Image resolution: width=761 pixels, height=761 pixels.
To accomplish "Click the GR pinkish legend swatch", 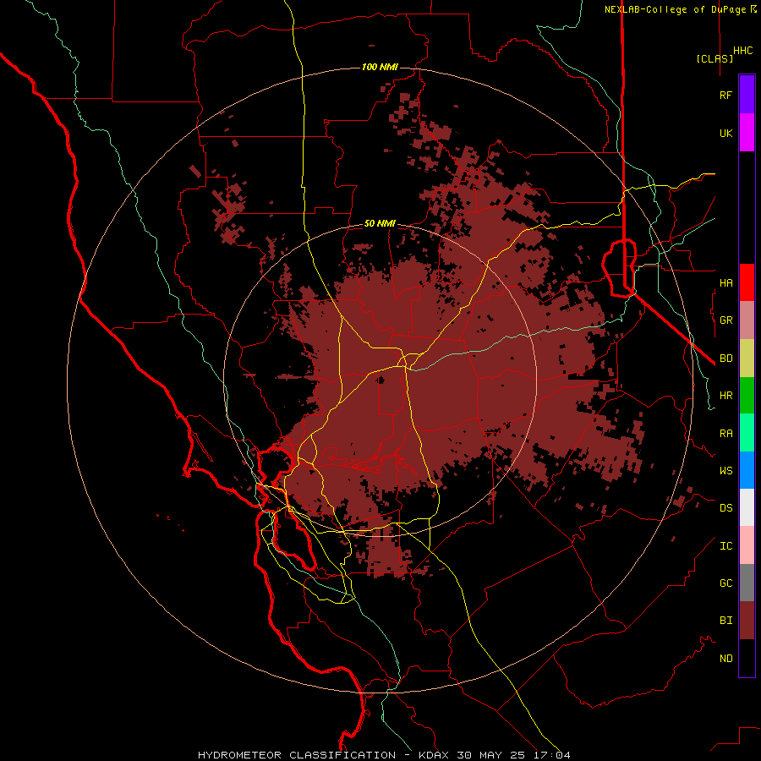I will [x=747, y=320].
